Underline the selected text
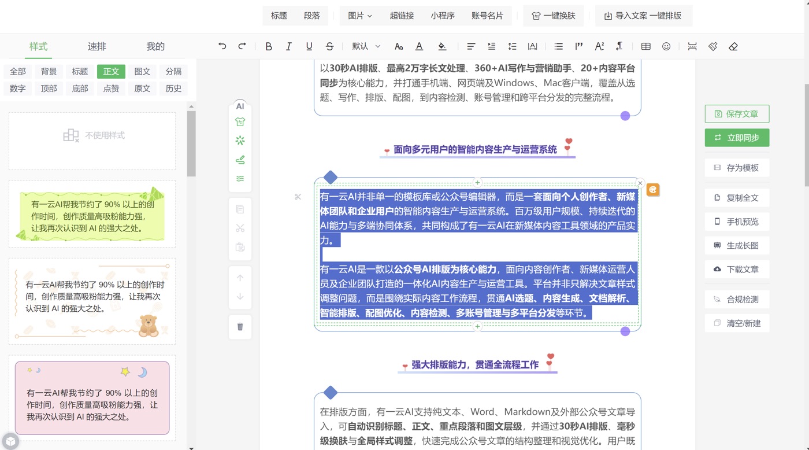809x450 pixels. [x=309, y=46]
